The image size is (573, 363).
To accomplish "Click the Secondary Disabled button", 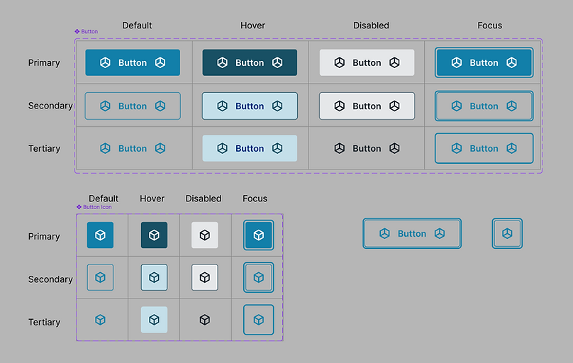I will (367, 106).
